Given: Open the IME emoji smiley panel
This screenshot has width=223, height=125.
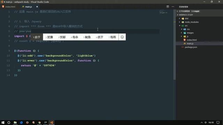Looking at the screenshot, I should [x=122, y=37].
